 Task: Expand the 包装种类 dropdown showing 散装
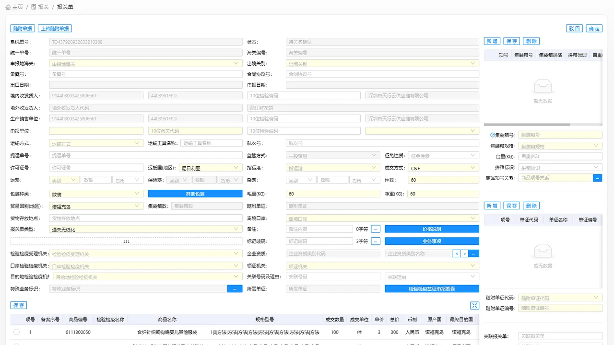pyautogui.click(x=137, y=193)
